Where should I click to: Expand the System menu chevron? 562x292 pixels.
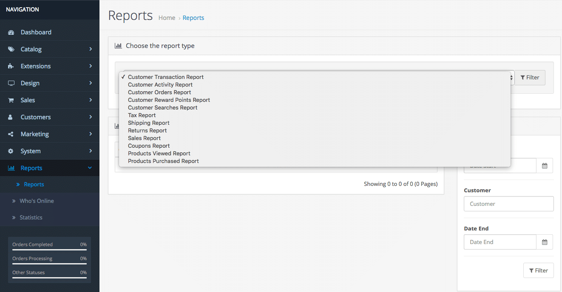(x=91, y=151)
